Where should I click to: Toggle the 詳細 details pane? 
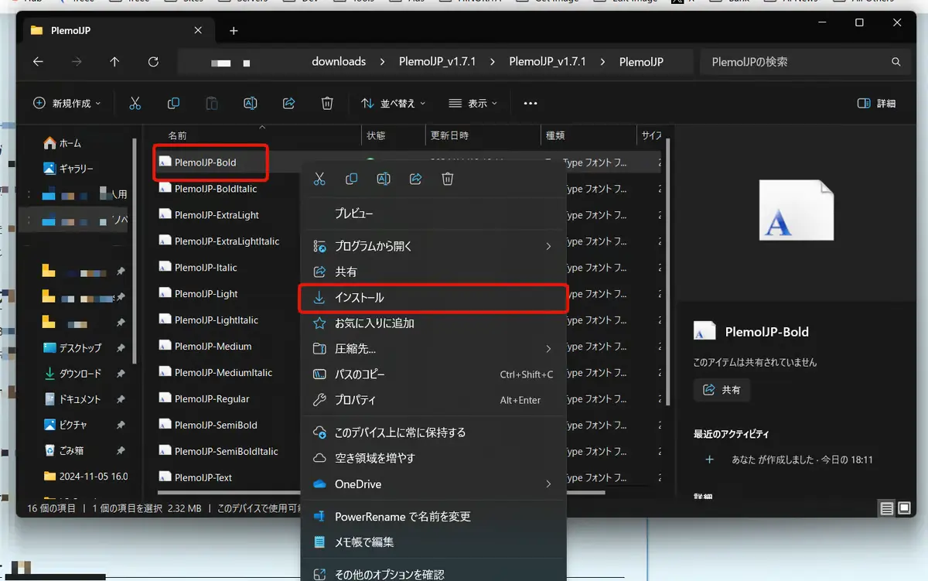876,102
